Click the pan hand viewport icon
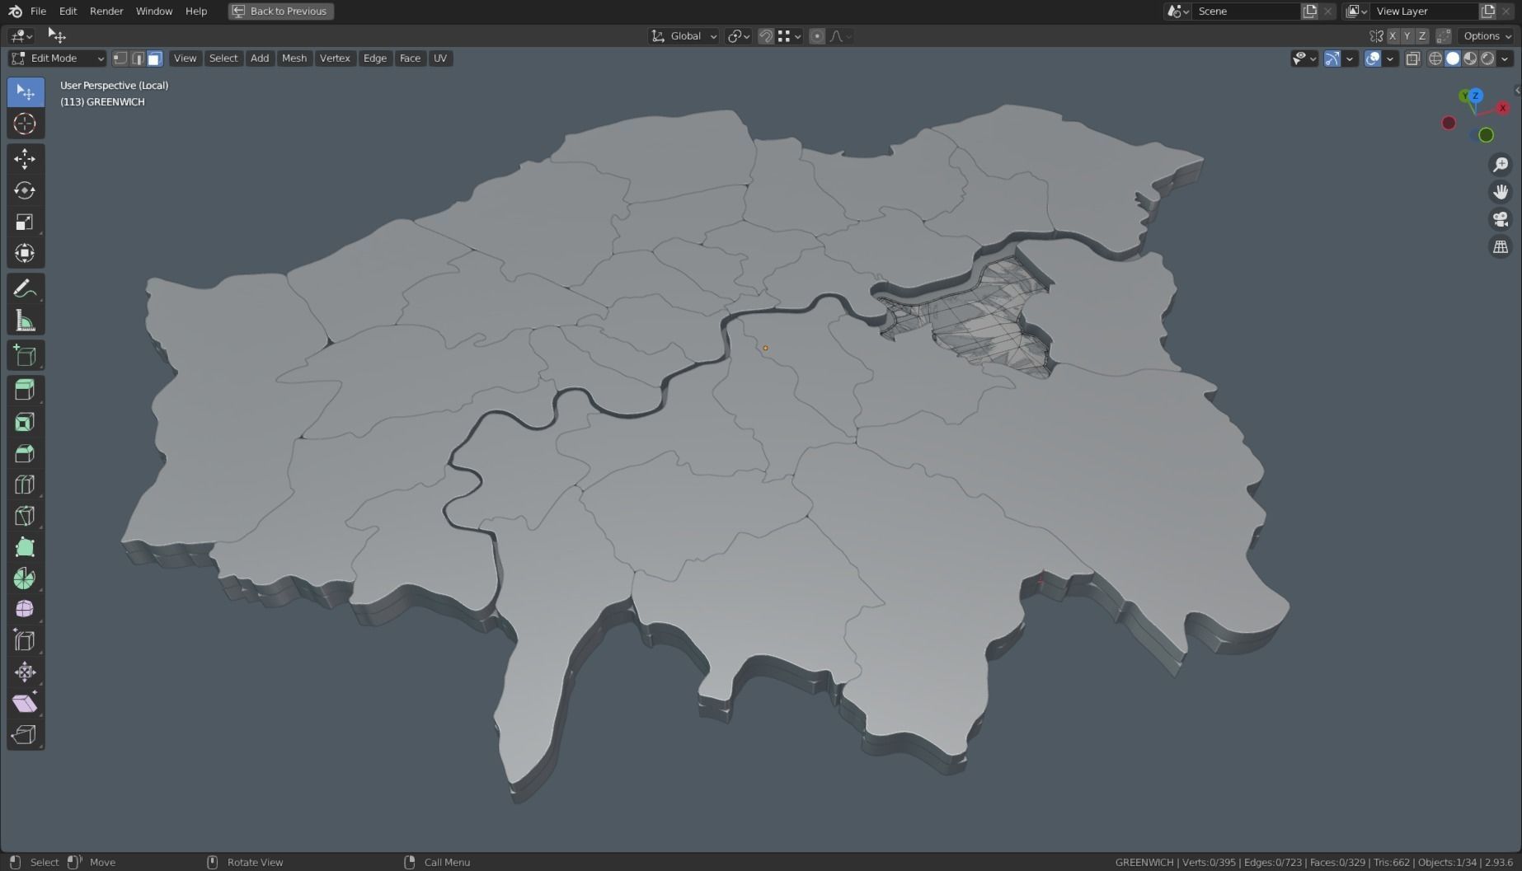The width and height of the screenshot is (1522, 871). pos(1501,192)
